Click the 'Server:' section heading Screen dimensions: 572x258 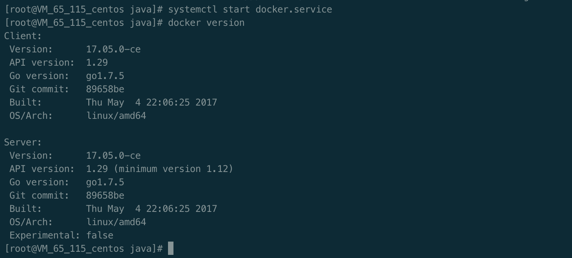pos(23,142)
